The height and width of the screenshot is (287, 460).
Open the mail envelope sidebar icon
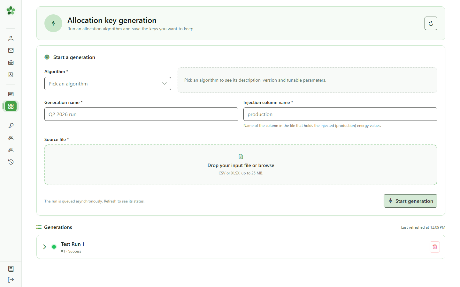pyautogui.click(x=11, y=50)
